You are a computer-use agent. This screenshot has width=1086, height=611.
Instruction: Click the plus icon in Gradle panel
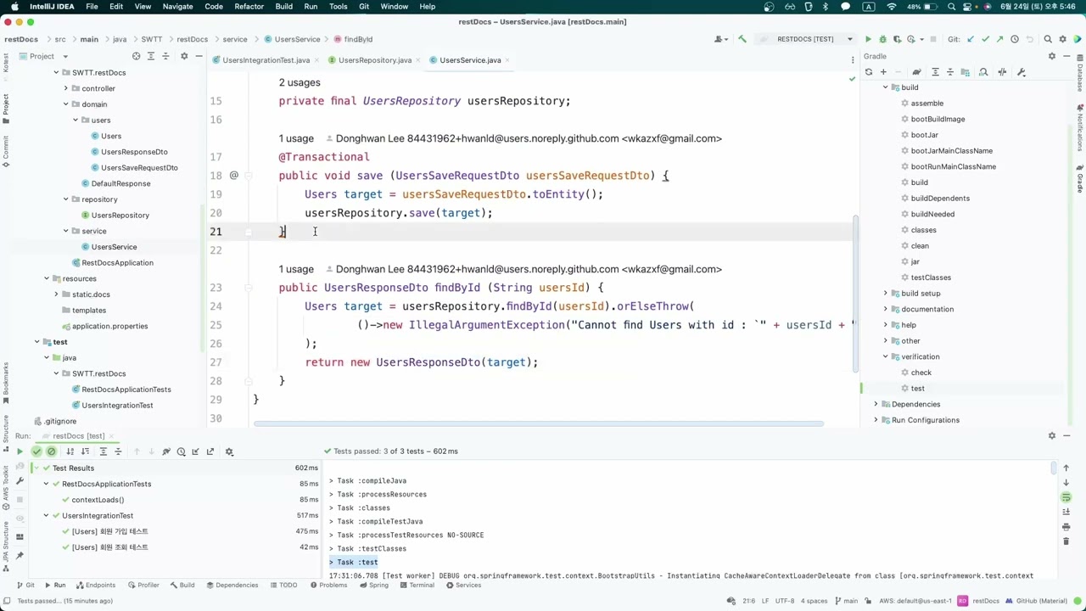(x=882, y=72)
